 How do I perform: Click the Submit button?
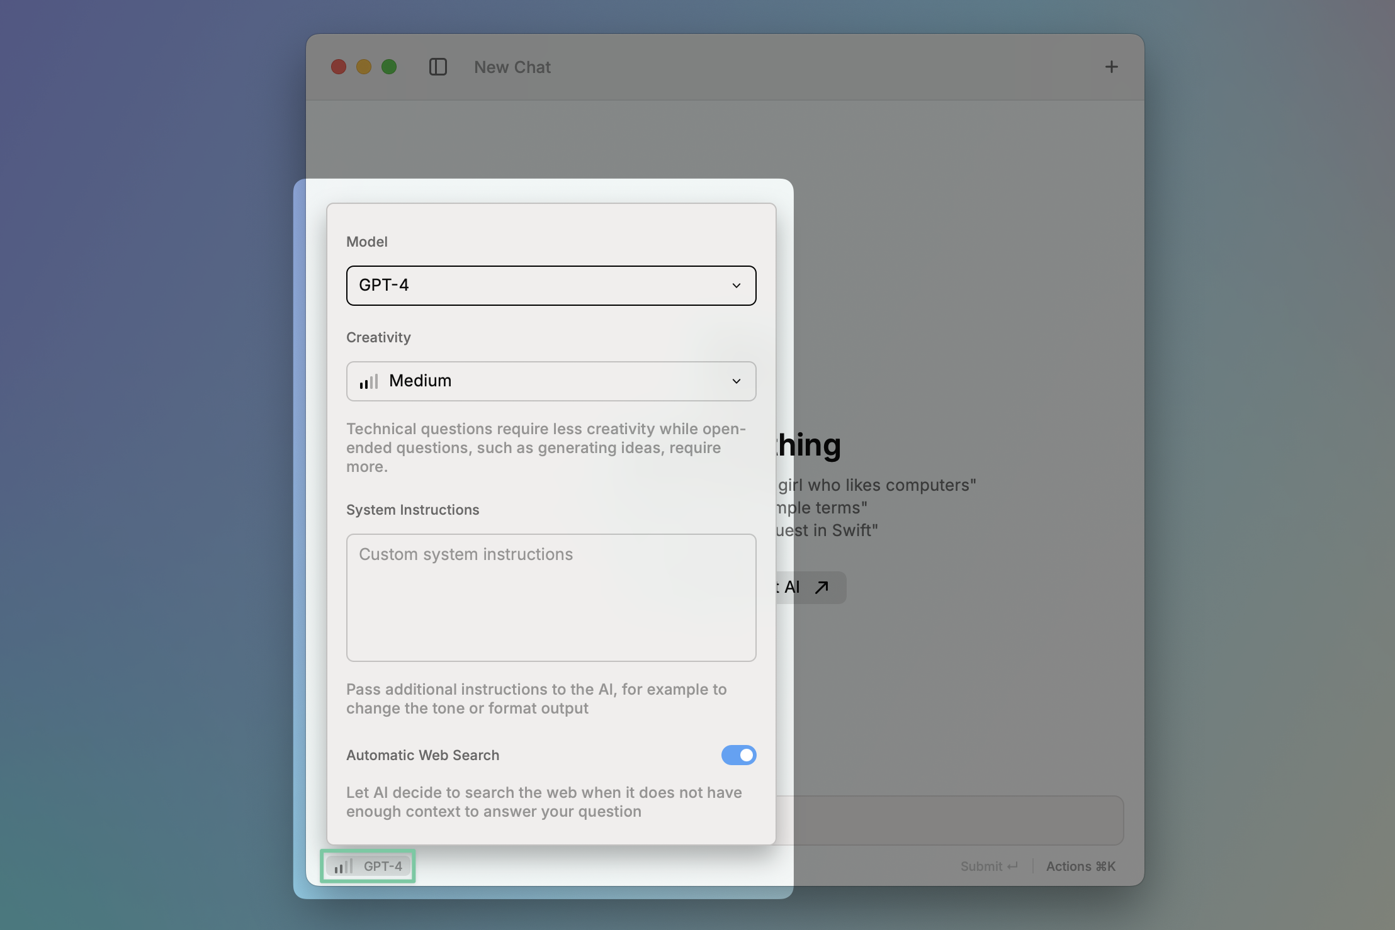pyautogui.click(x=989, y=866)
